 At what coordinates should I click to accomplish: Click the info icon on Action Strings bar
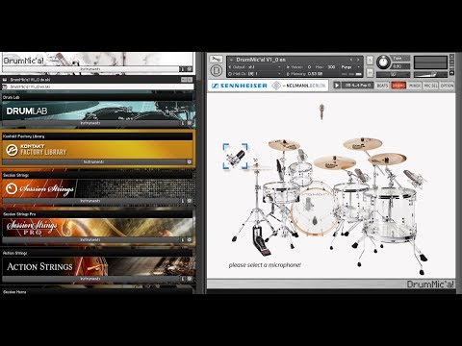(x=183, y=279)
